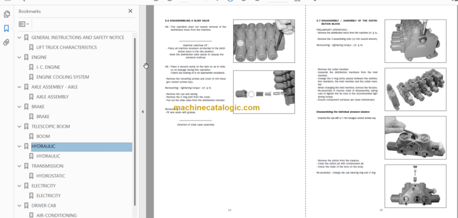
Task: Collapse the BRAKE parent bookmark
Action: click(20, 107)
